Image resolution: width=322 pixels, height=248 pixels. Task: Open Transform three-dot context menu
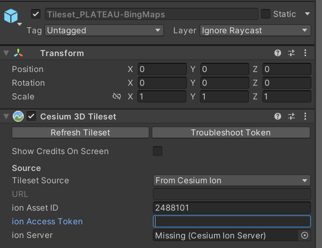[305, 53]
